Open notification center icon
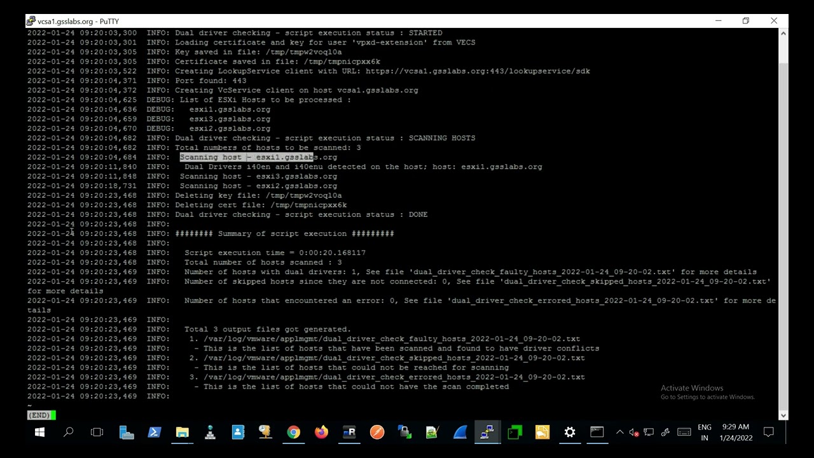The width and height of the screenshot is (814, 458). (x=769, y=433)
